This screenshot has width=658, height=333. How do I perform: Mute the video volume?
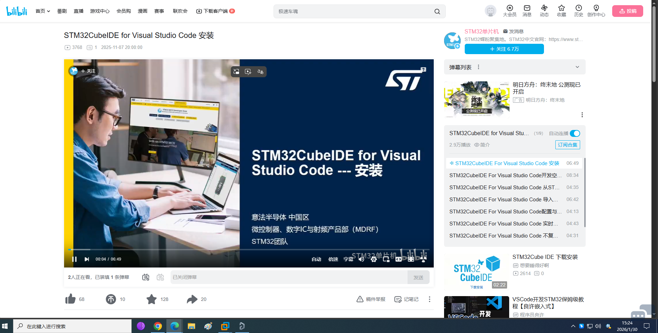click(x=361, y=259)
